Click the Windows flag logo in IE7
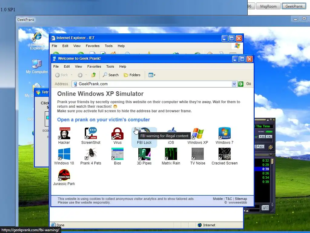 point(237,46)
